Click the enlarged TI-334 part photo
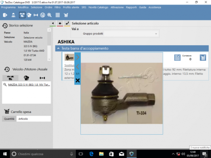Viewport: 211px width, 158px height. tap(122, 93)
